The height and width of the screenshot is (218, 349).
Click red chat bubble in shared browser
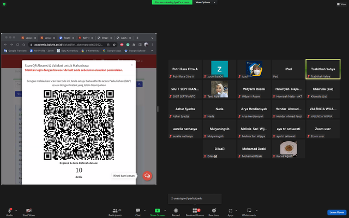pos(147,175)
